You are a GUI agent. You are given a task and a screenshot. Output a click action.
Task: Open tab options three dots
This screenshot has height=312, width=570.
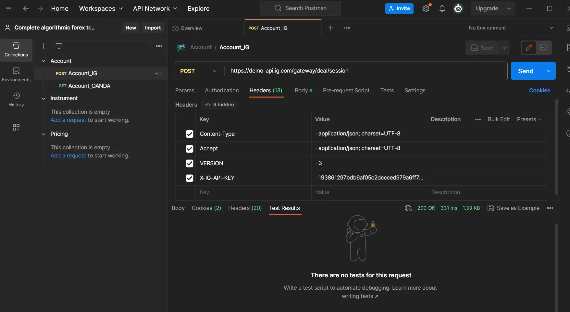point(347,28)
